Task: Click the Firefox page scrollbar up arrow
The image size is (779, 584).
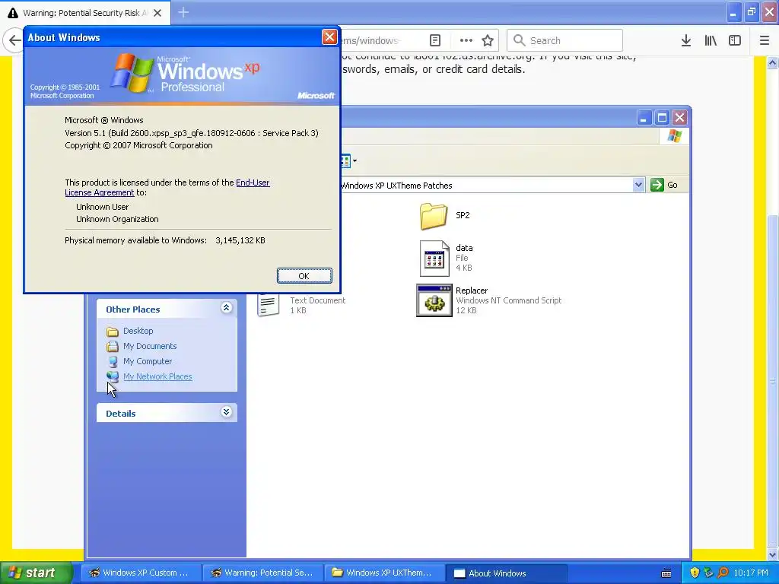Action: pyautogui.click(x=773, y=63)
